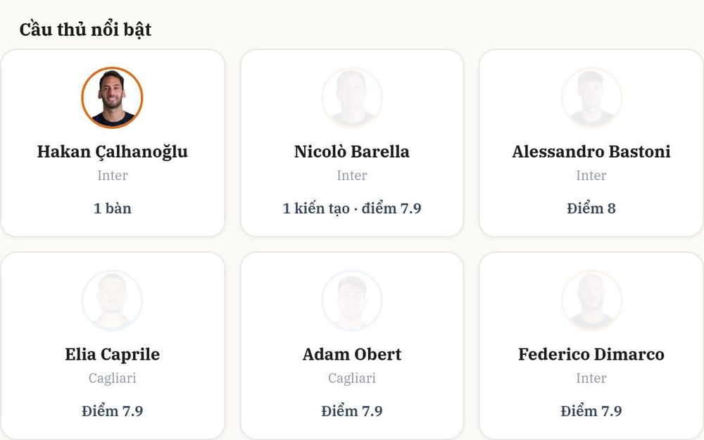Open the Federico Dimarco name link

[591, 355]
